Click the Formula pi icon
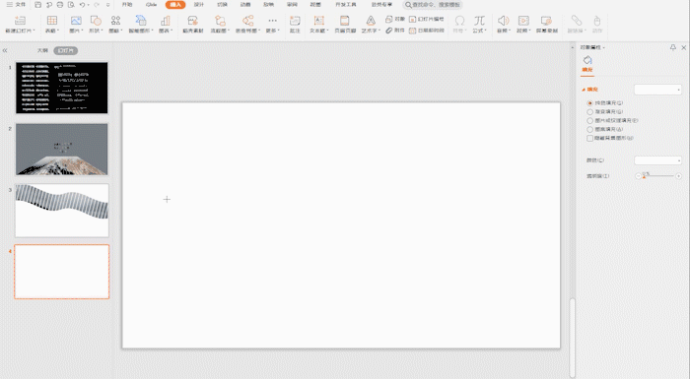The height and width of the screenshot is (379, 690). 479,21
